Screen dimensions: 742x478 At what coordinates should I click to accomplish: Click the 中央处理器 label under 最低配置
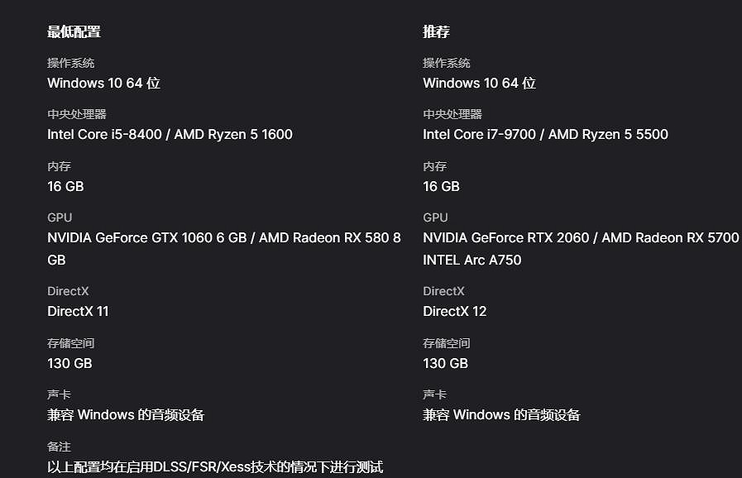point(77,114)
